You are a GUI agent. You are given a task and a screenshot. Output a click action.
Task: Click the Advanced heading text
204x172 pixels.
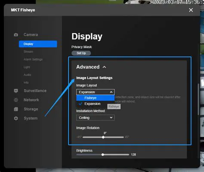[x=88, y=67]
